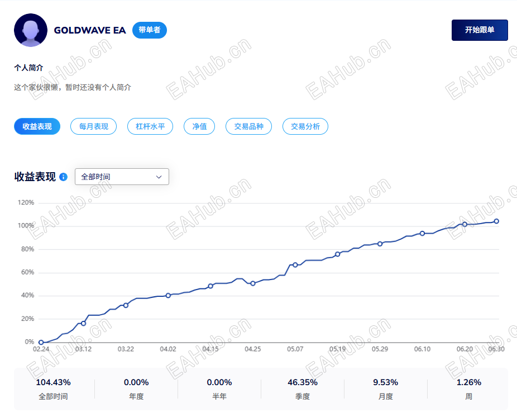Open the 全部时间 time range dropdown
517x417 pixels.
[x=122, y=177]
